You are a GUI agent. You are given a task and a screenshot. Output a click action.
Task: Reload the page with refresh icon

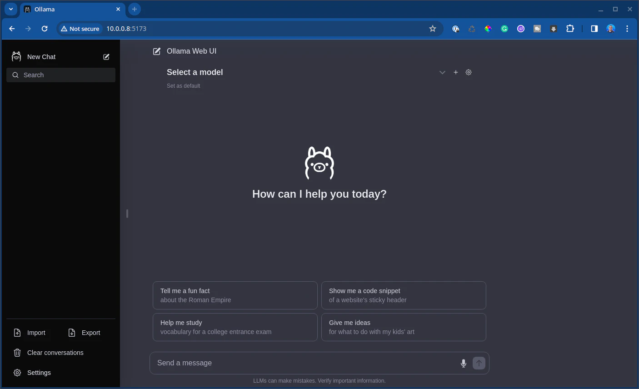point(45,29)
